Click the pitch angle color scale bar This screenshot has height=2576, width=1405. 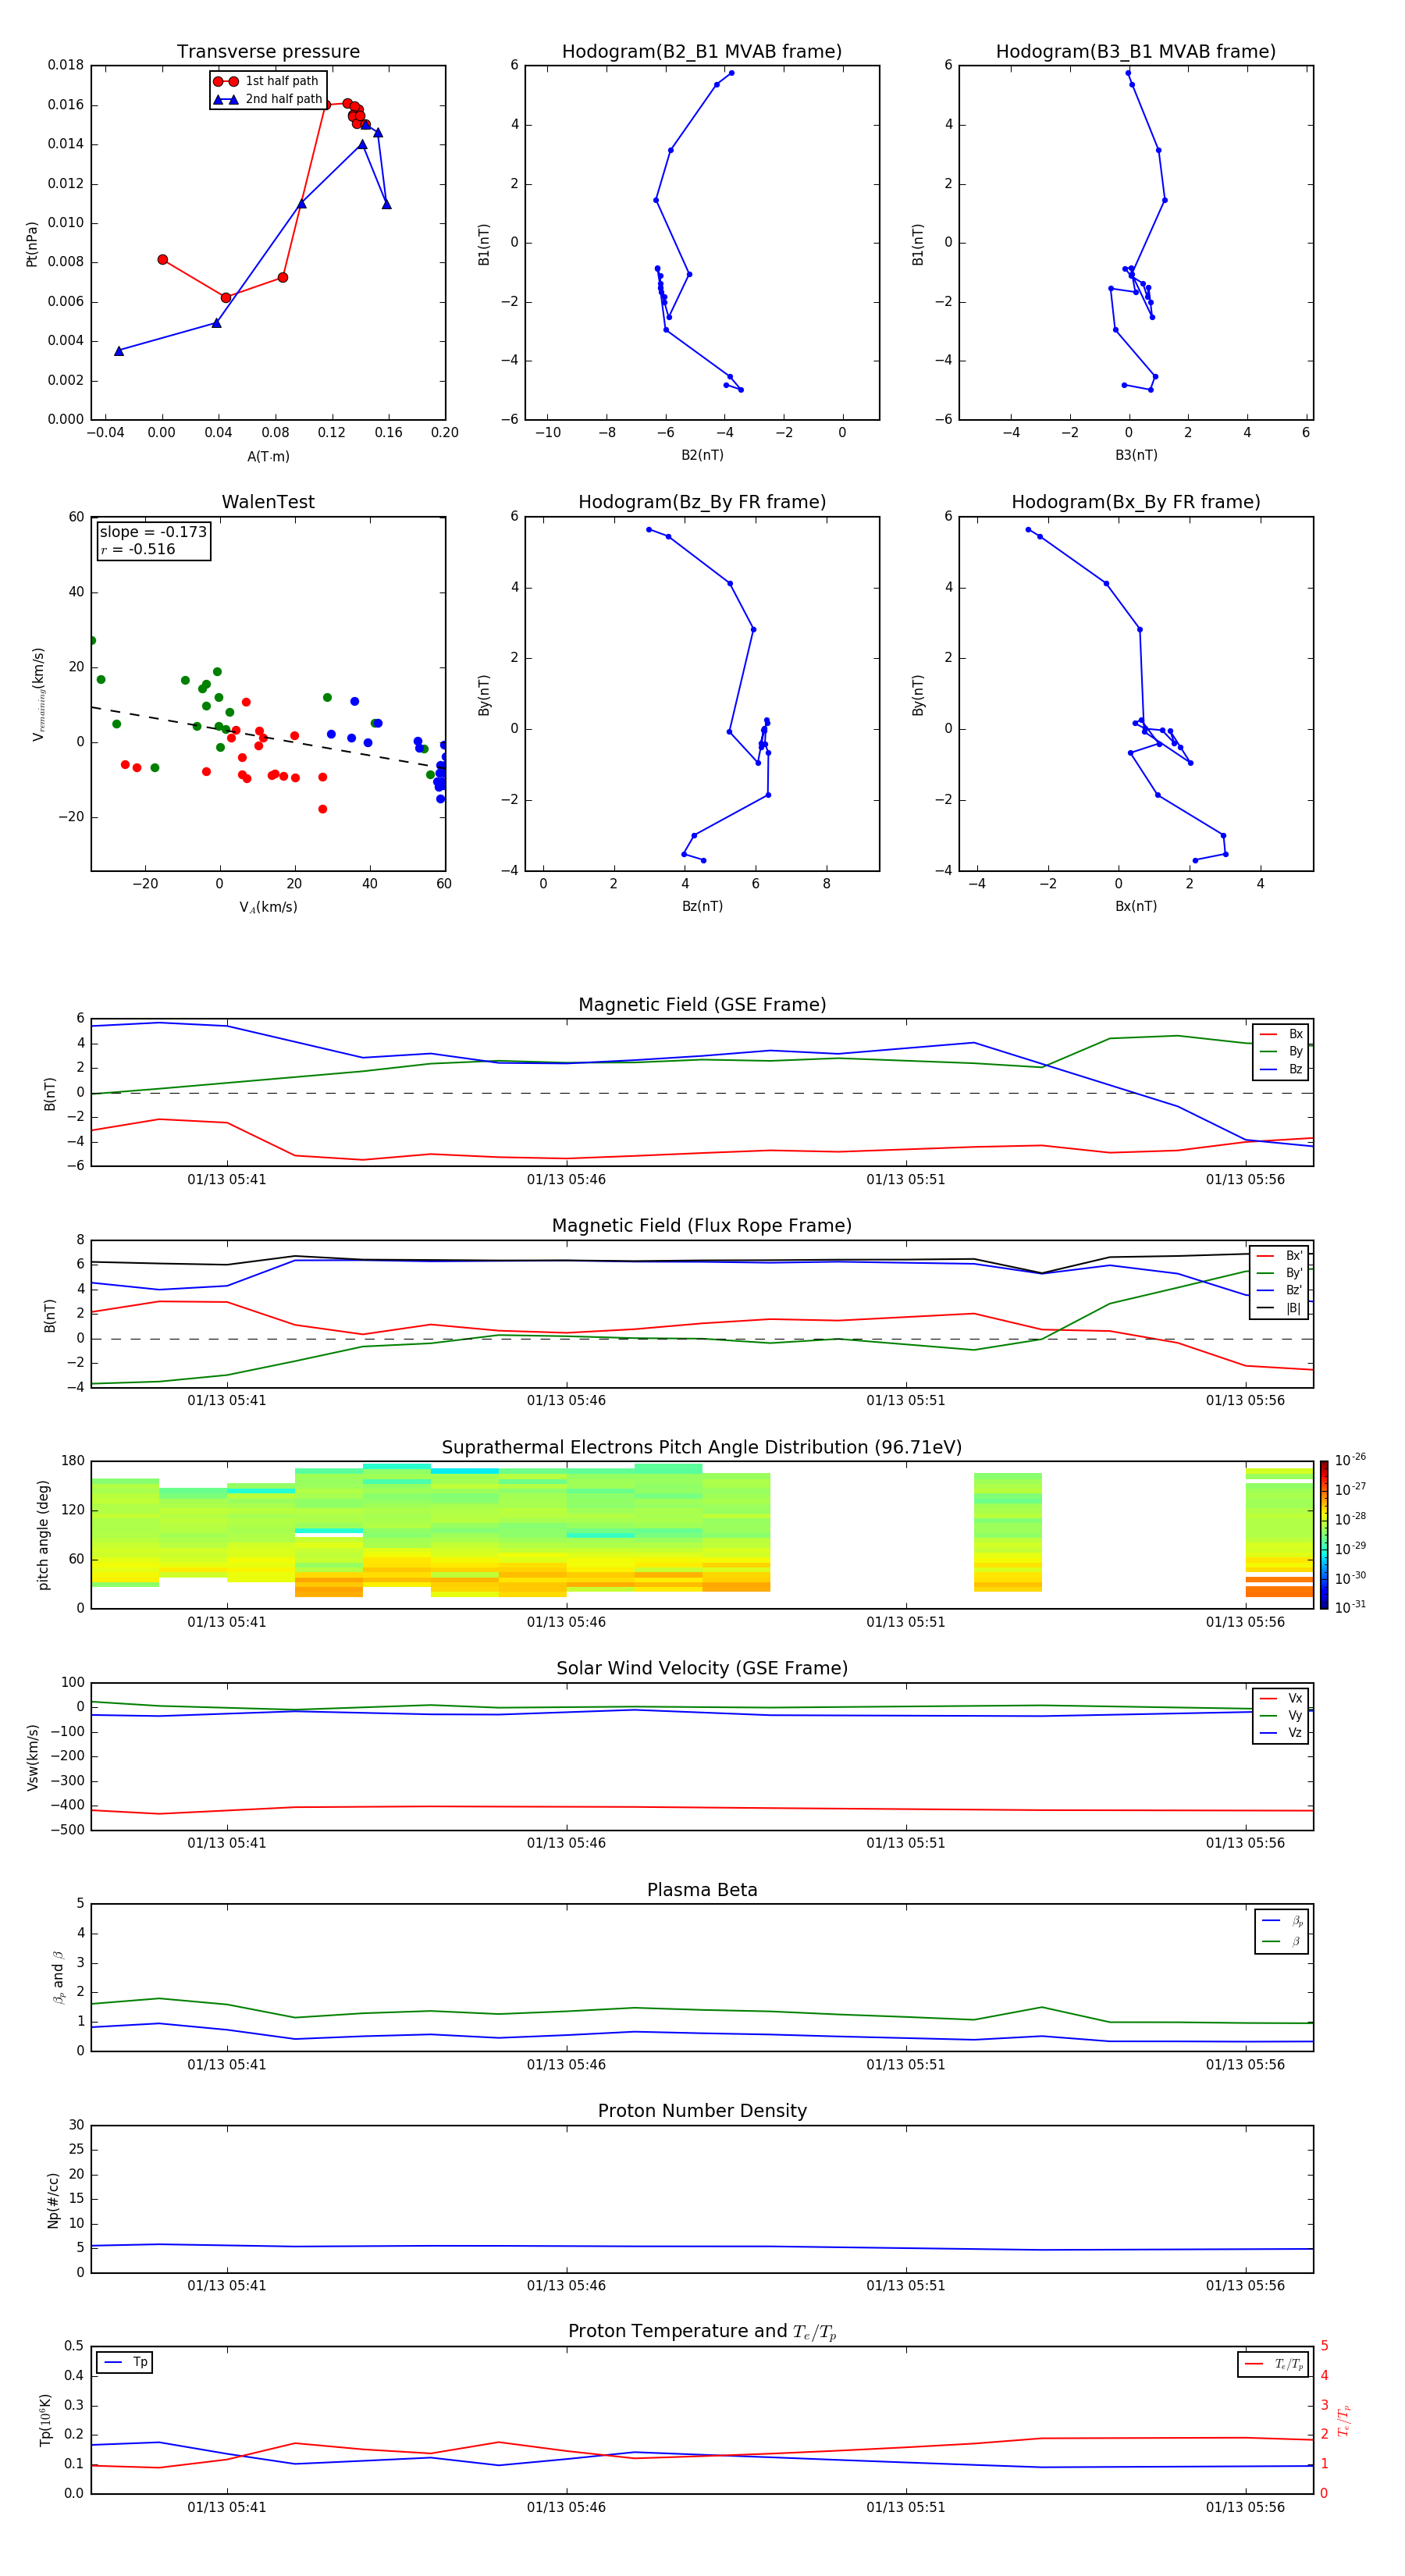(1324, 1534)
